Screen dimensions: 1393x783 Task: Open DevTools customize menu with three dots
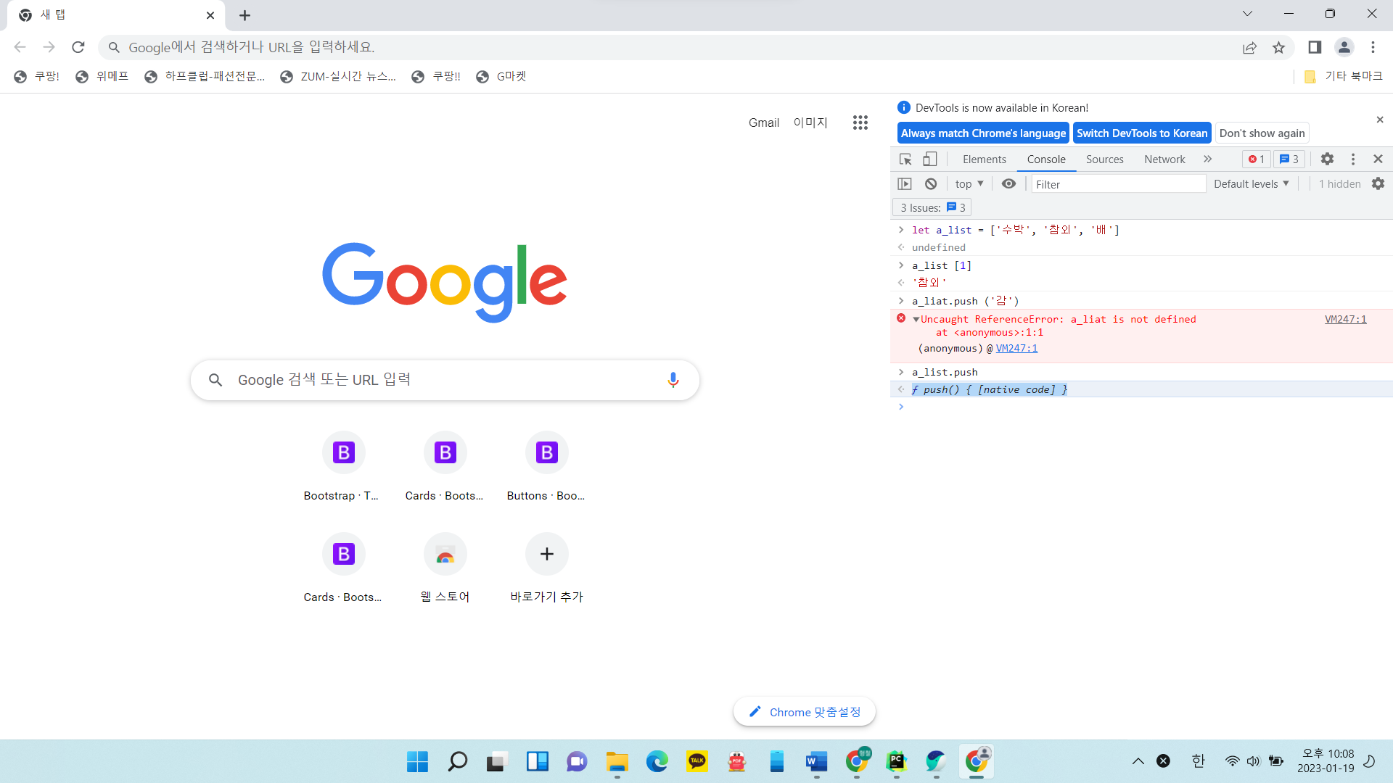(1353, 159)
